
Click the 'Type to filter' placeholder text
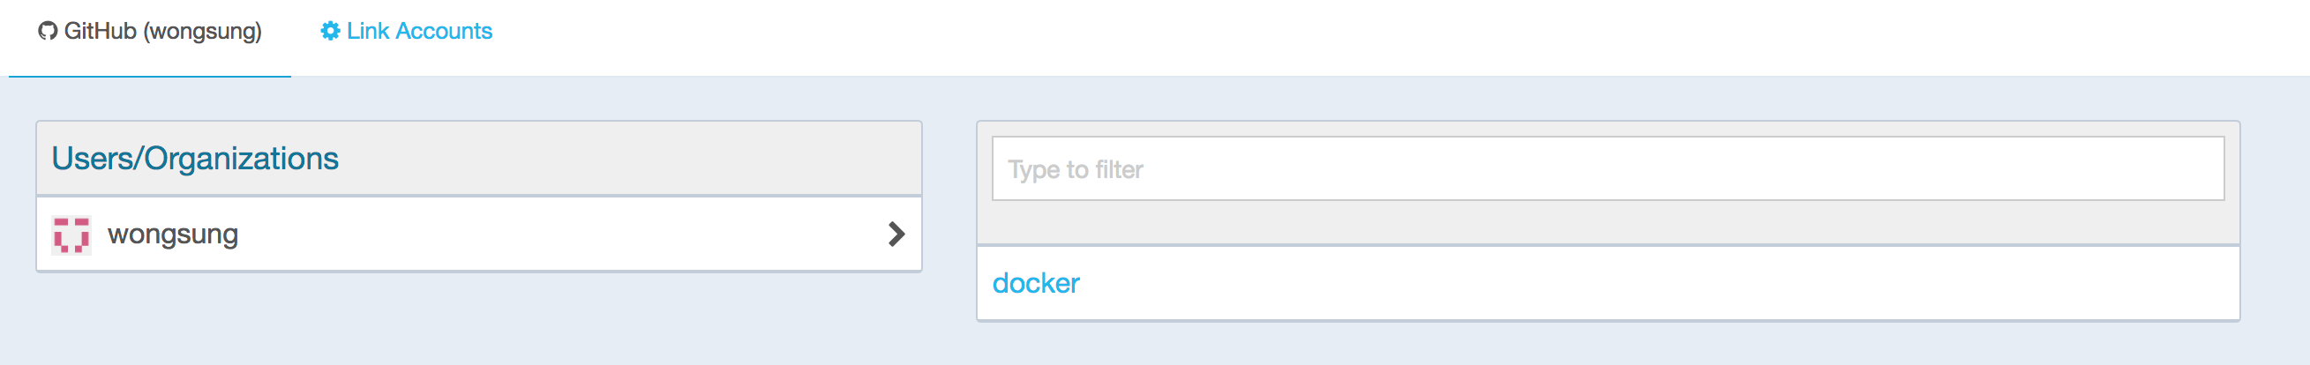coord(1076,169)
